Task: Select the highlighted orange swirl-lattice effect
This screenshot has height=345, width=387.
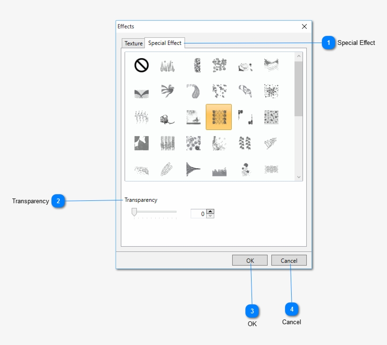Action: click(x=219, y=117)
